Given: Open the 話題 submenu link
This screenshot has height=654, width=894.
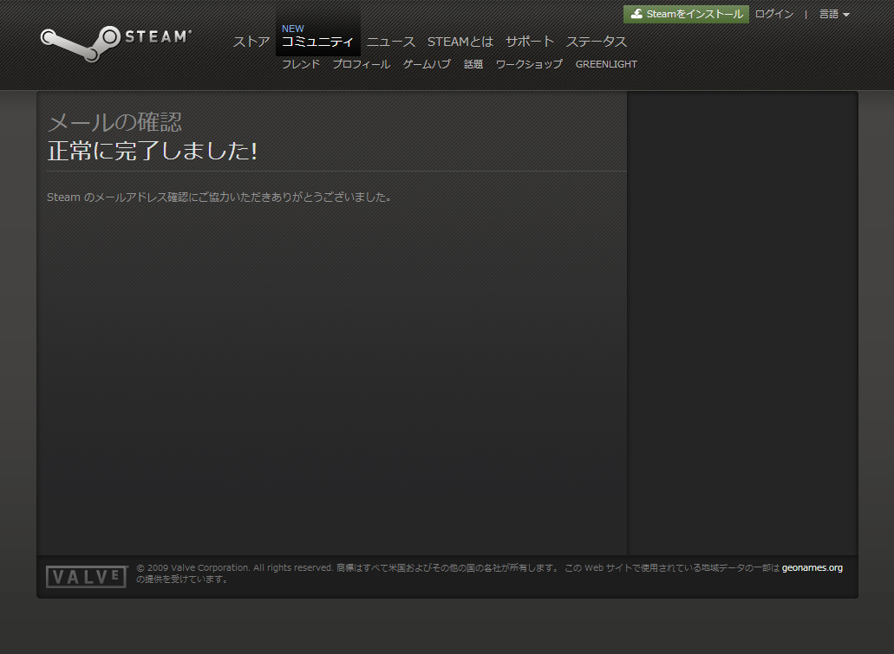Looking at the screenshot, I should 473,64.
